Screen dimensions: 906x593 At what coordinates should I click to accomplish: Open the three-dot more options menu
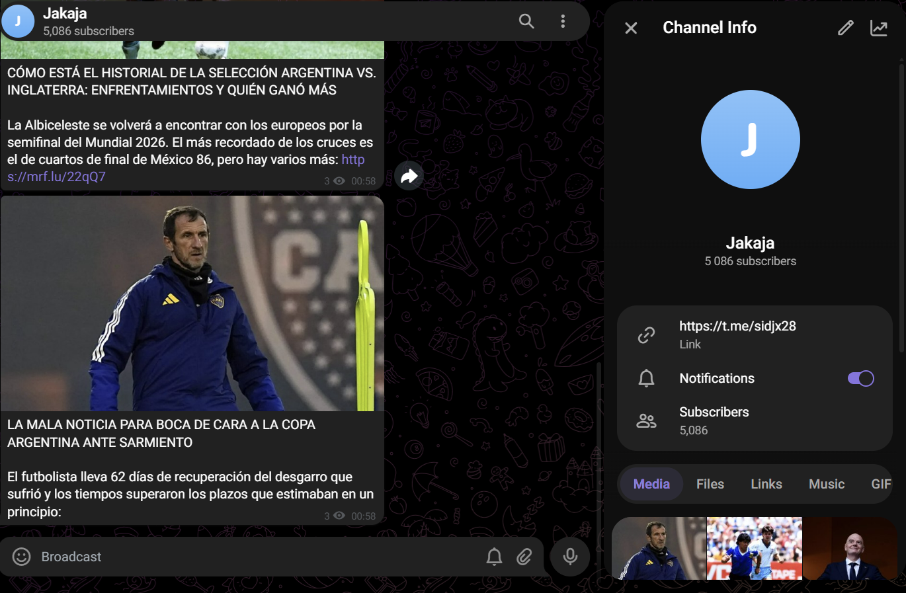(563, 21)
